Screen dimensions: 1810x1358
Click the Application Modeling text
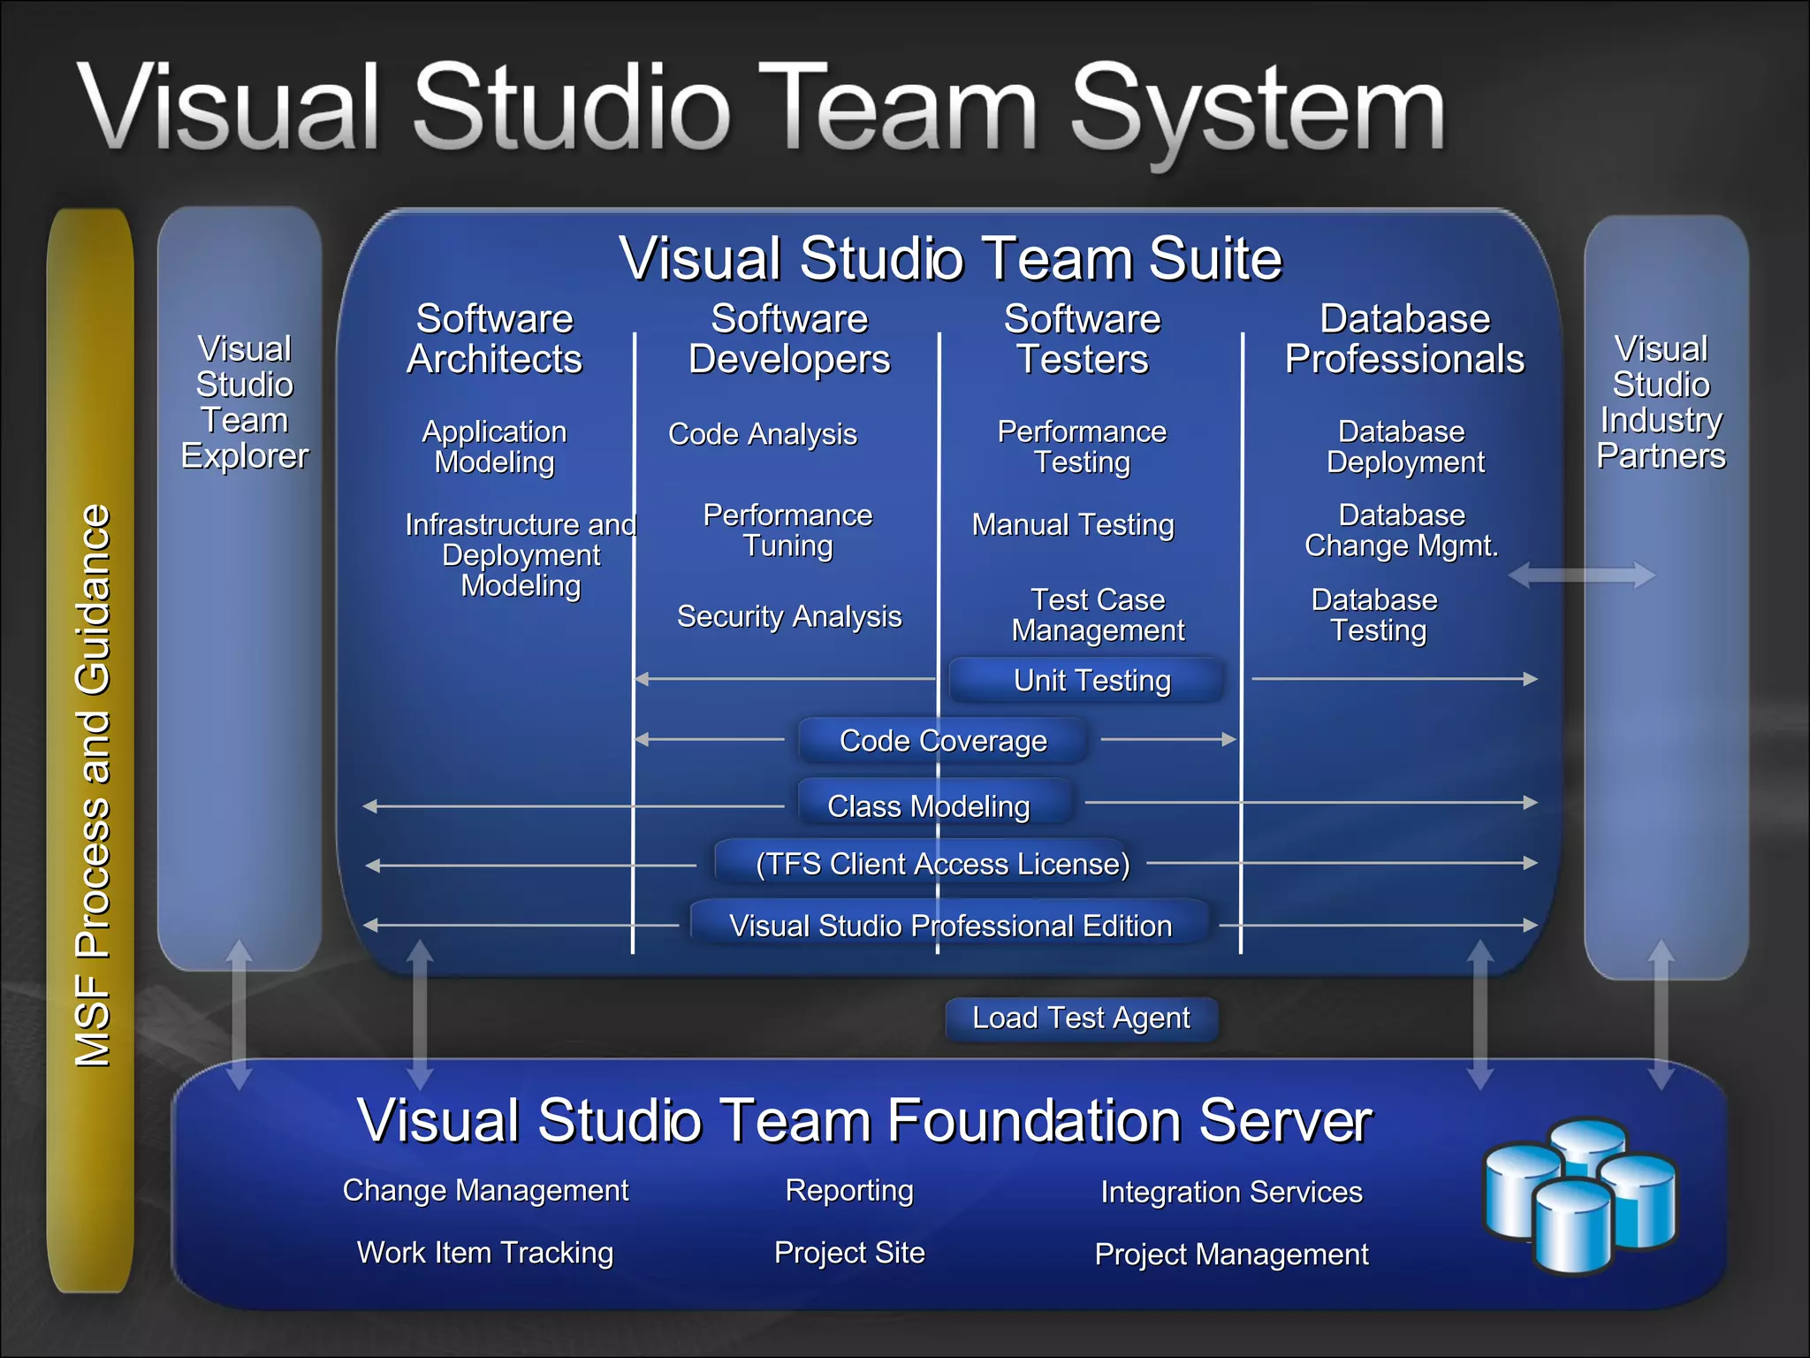[x=494, y=446]
